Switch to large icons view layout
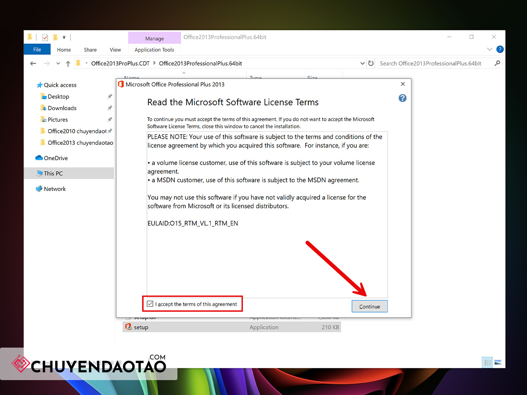 tap(498, 363)
